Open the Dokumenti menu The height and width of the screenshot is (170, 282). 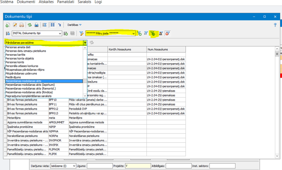click(x=26, y=2)
